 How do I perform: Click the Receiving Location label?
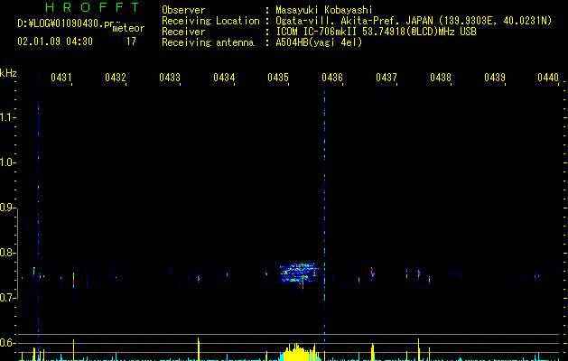pyautogui.click(x=210, y=21)
